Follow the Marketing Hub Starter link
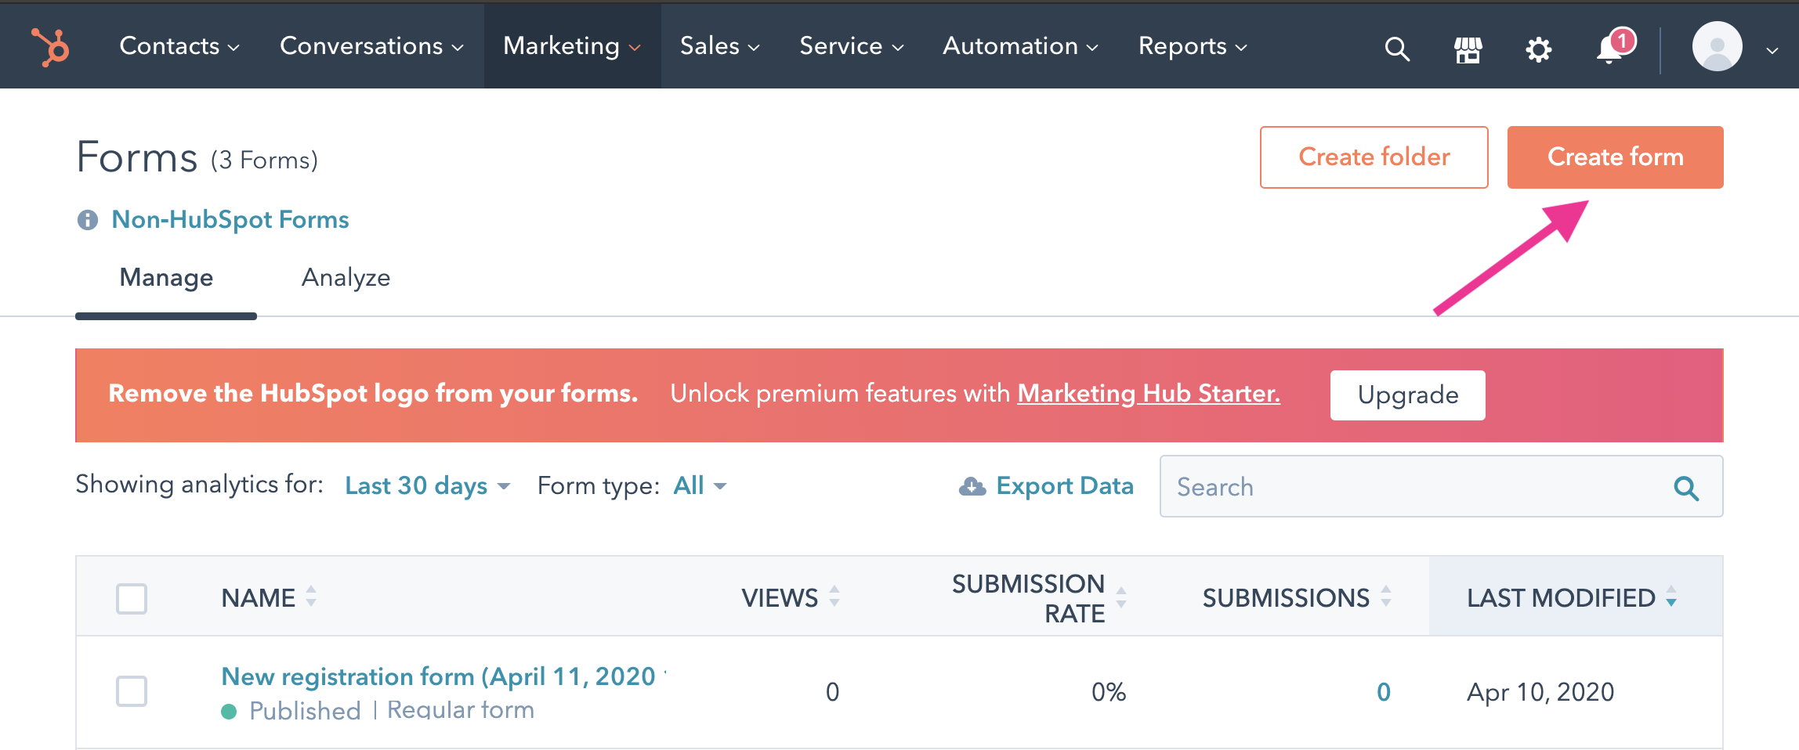Screen dimensions: 1799x750 [1149, 394]
